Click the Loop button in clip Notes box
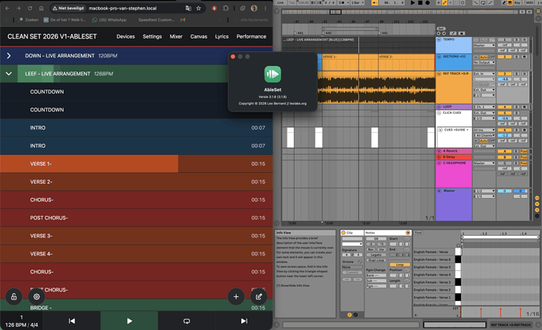Viewport: 542px width, 330px height. click(400, 265)
